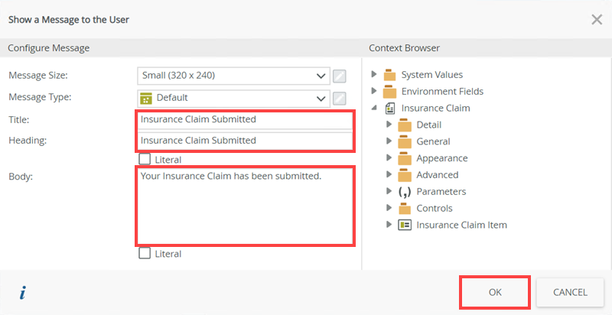Select the Parameters tree label

click(441, 192)
